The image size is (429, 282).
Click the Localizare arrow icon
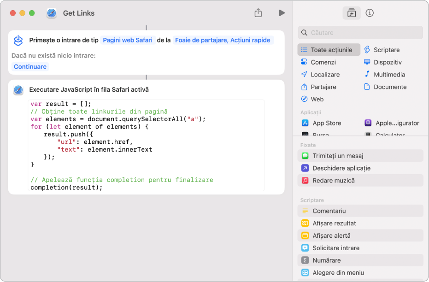pyautogui.click(x=304, y=74)
